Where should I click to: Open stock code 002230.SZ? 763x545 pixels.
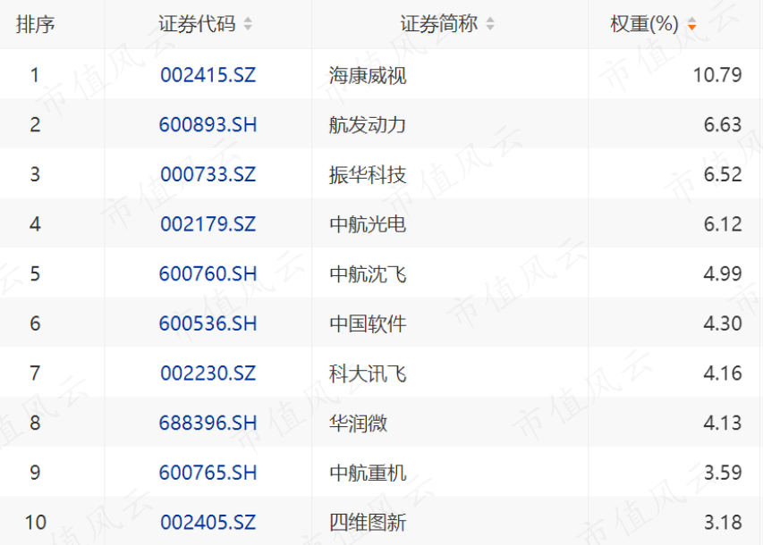tap(208, 373)
